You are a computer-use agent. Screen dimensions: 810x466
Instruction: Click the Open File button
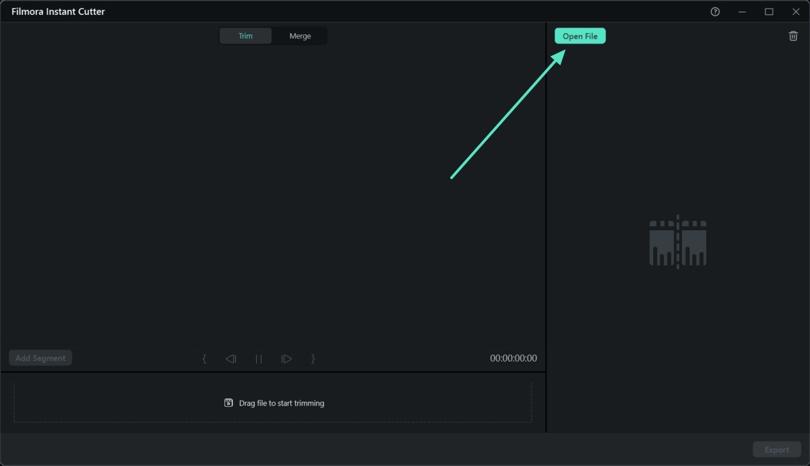[580, 36]
